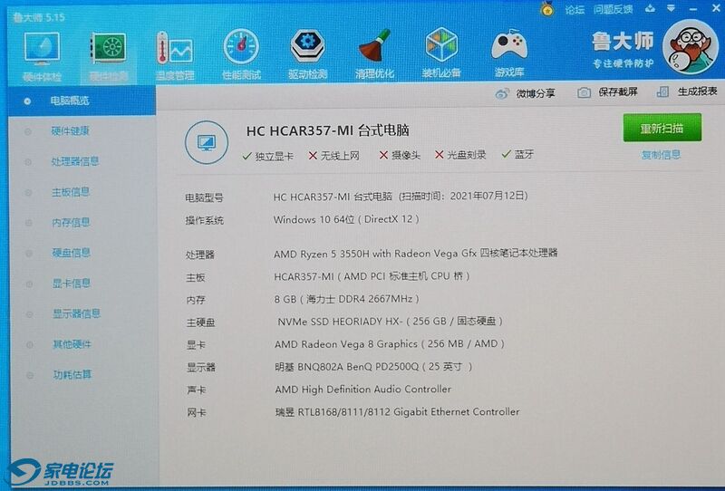Select 显示器信息 in sidebar

76,313
